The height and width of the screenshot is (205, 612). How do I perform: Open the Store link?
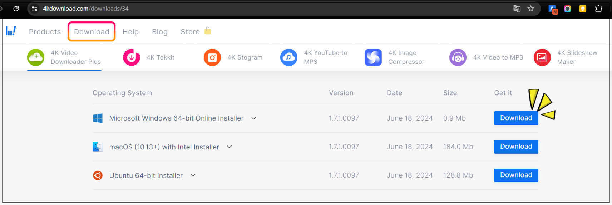tap(190, 32)
